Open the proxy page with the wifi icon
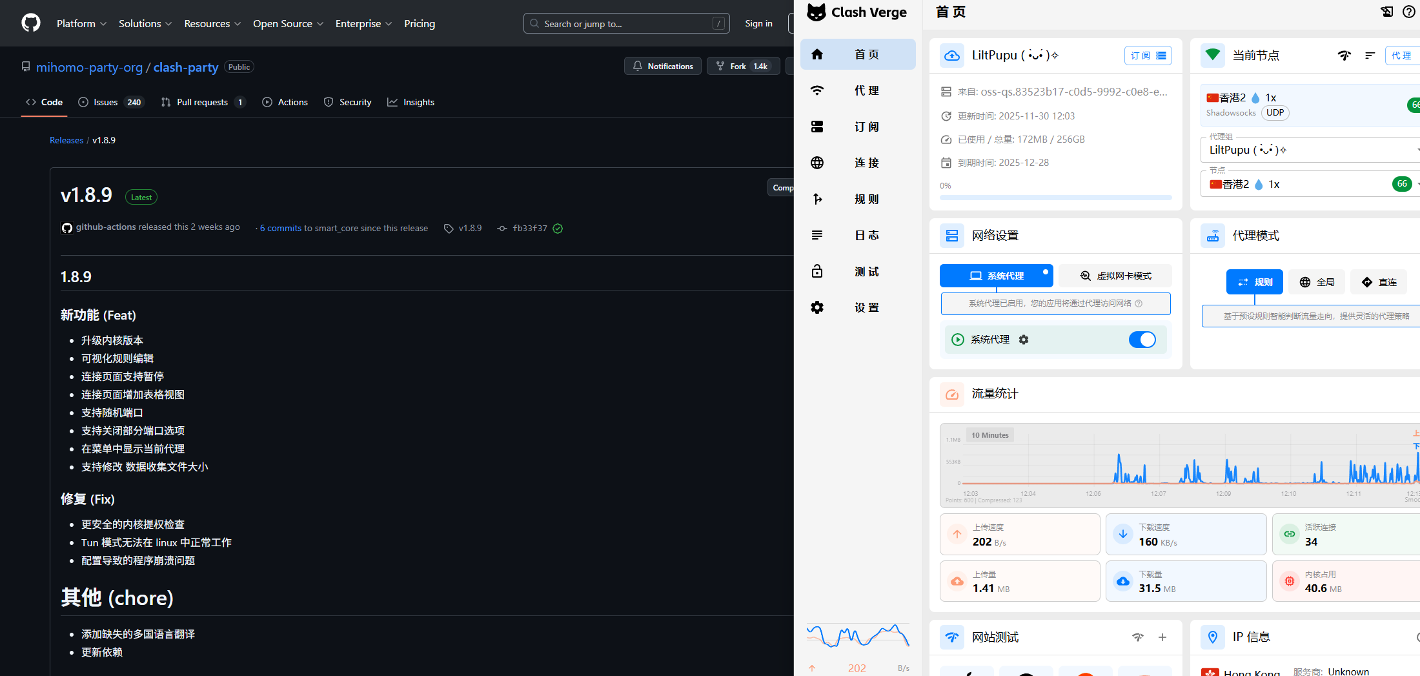 pos(817,90)
